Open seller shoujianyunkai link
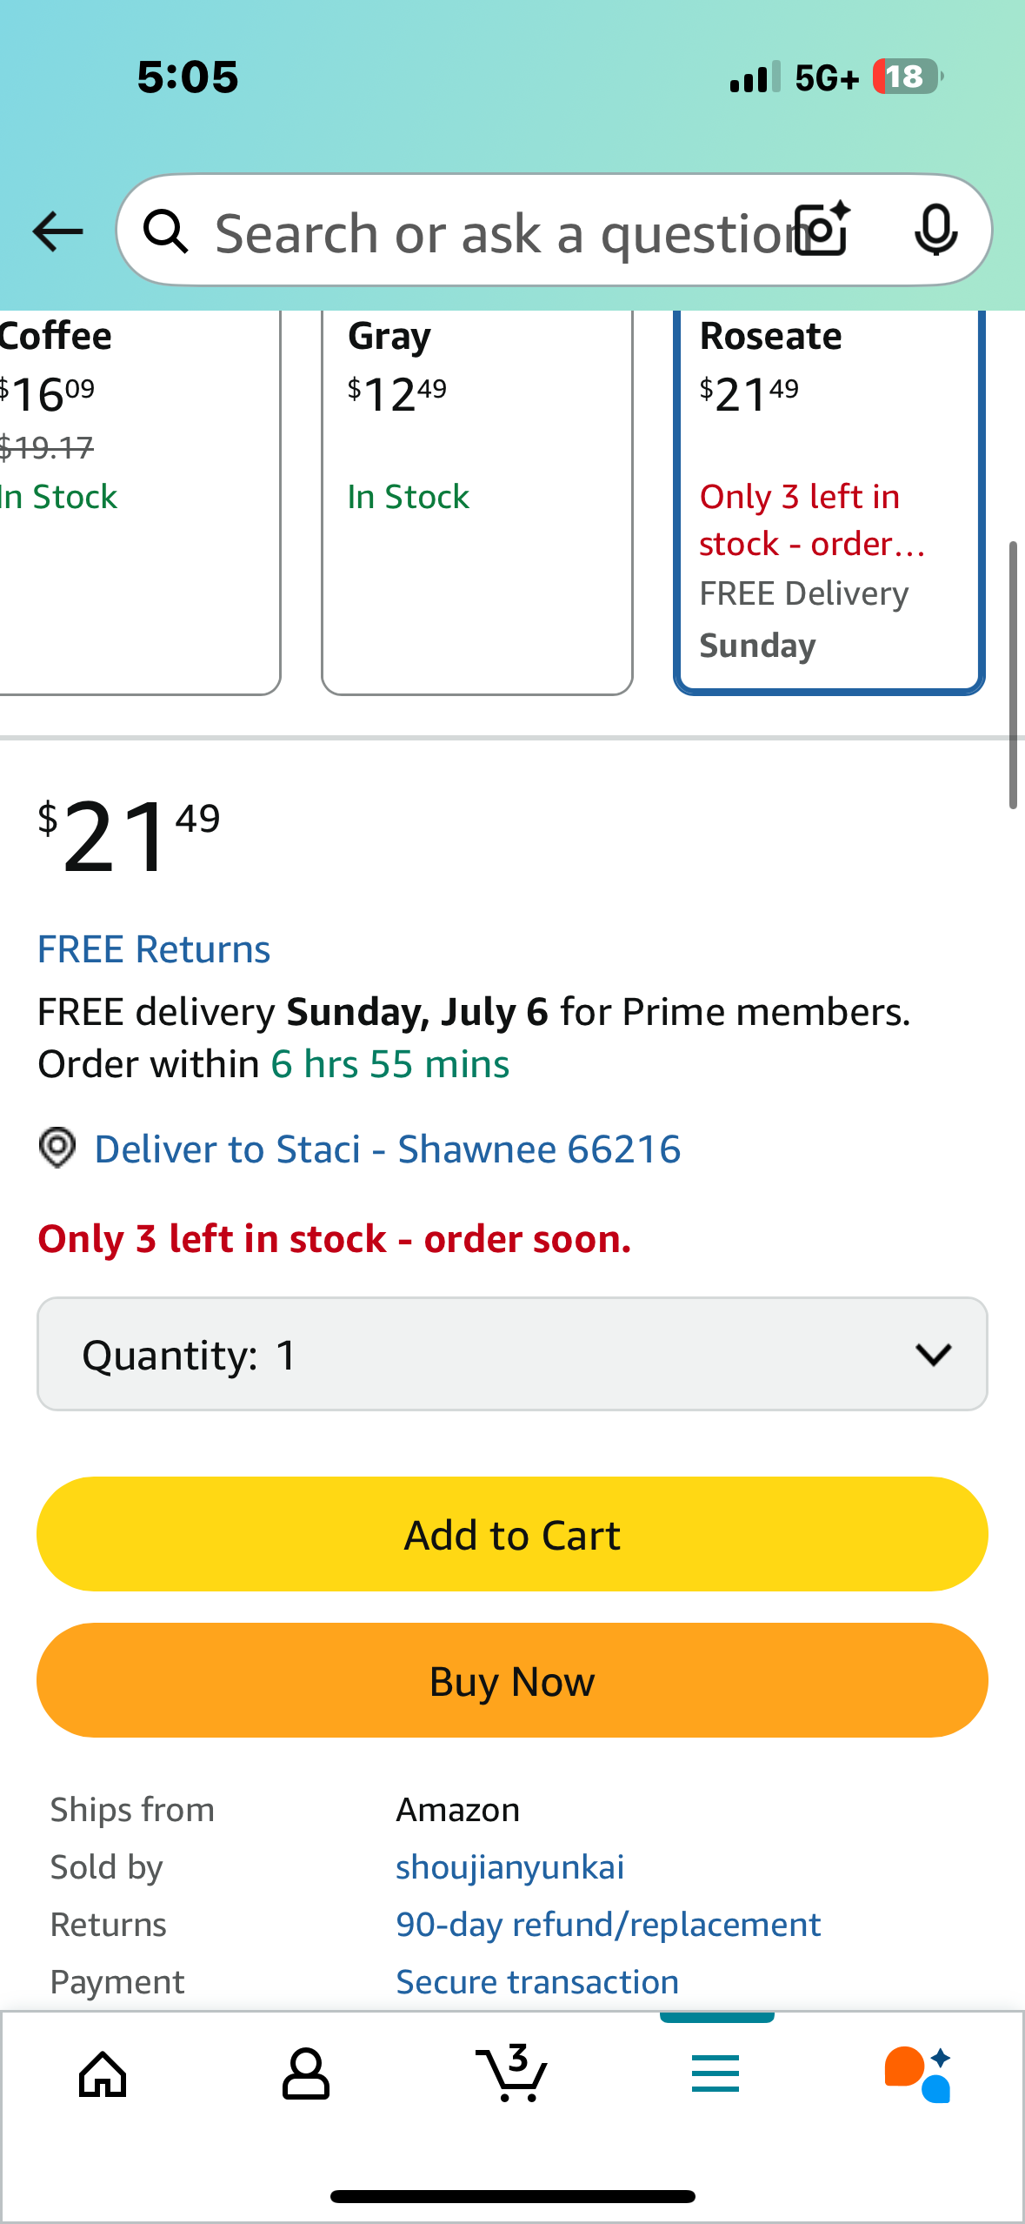This screenshot has width=1025, height=2224. (x=510, y=1867)
